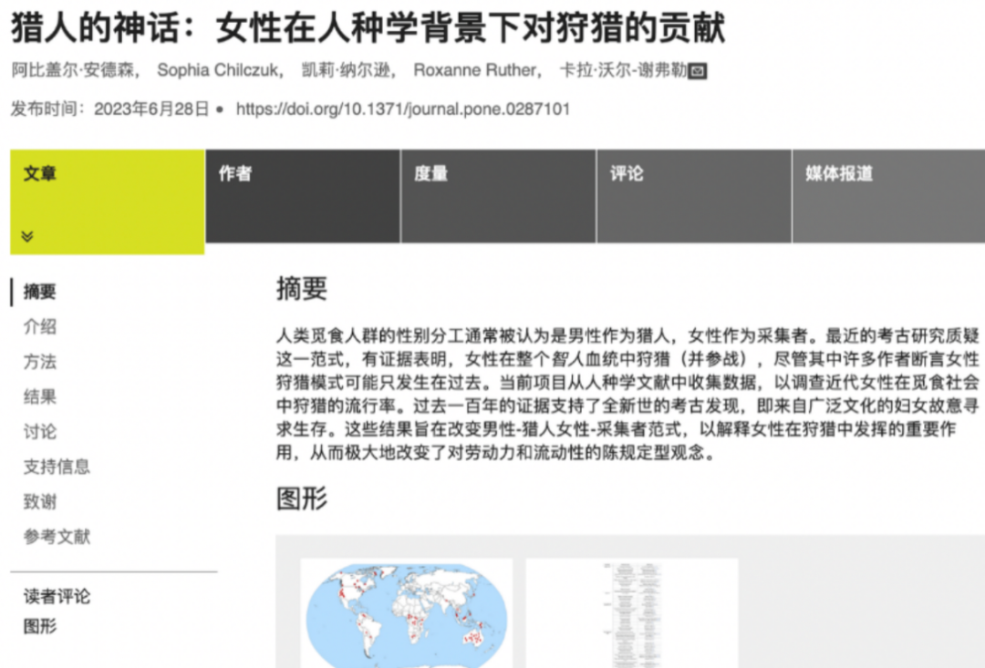Open the world map figure thumbnail

[x=407, y=613]
